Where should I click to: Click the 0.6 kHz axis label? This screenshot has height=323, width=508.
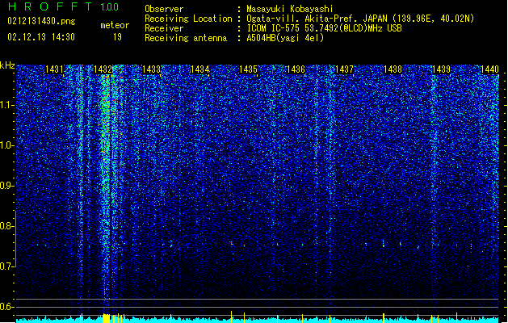point(6,307)
